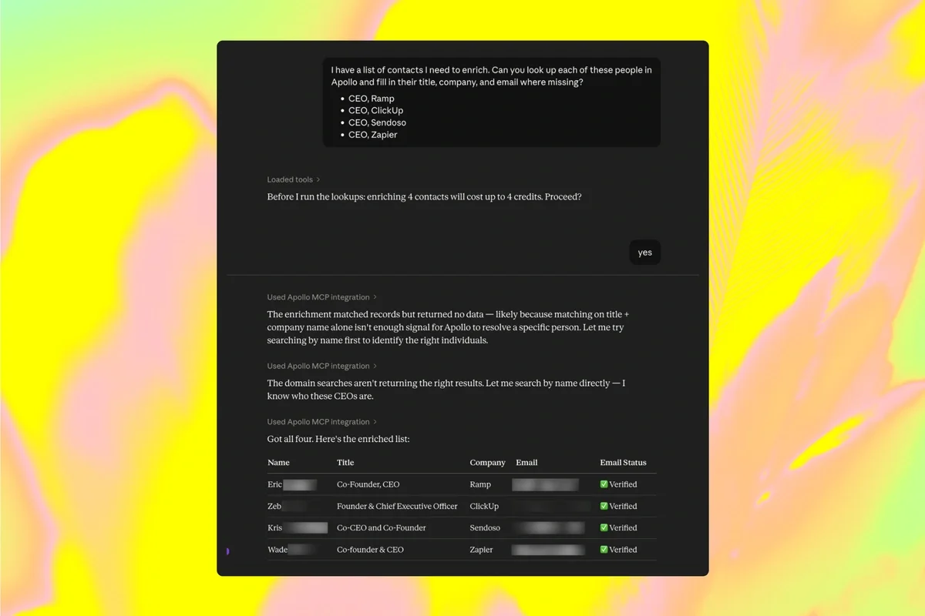Click the 'Co-Founder, CEO' title cell
This screenshot has height=616, width=925.
pyautogui.click(x=368, y=484)
